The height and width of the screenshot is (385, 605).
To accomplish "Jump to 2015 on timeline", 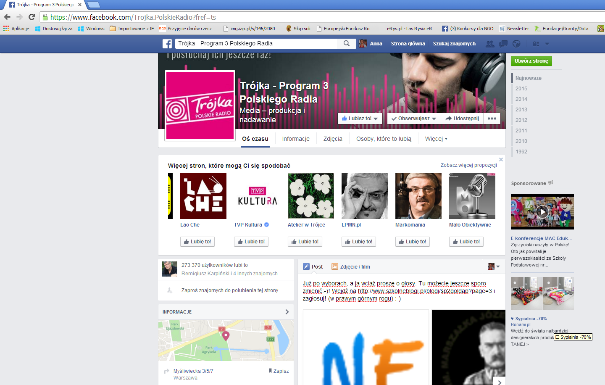I will pos(521,89).
